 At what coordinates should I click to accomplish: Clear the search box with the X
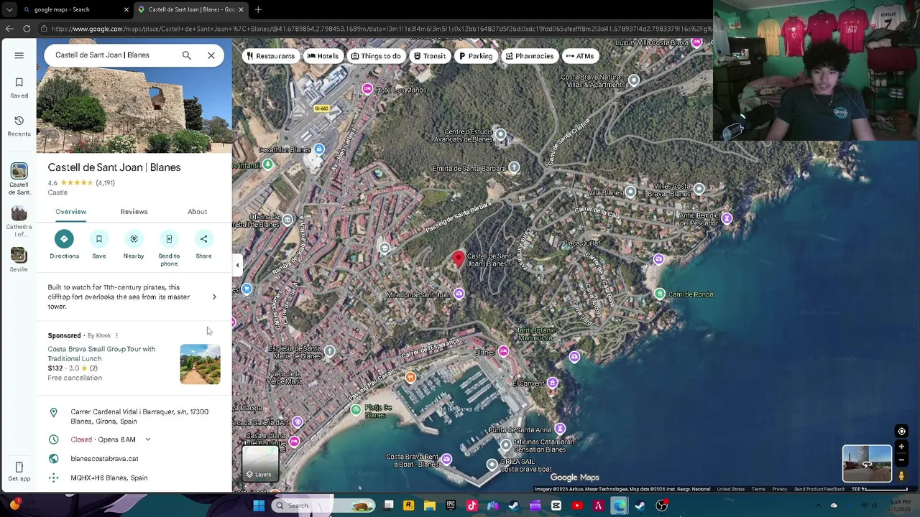tap(211, 55)
